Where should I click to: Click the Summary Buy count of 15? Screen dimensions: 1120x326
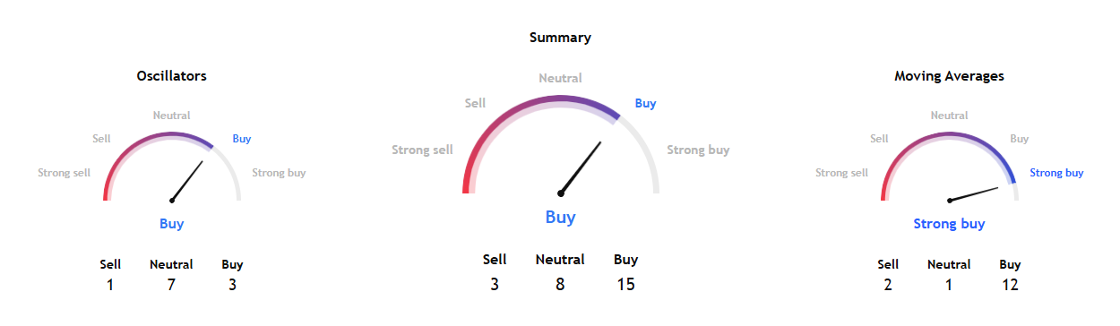[x=626, y=285]
